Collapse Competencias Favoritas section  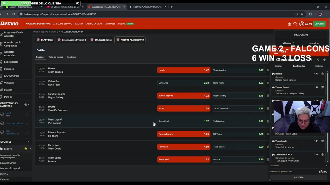29,105
